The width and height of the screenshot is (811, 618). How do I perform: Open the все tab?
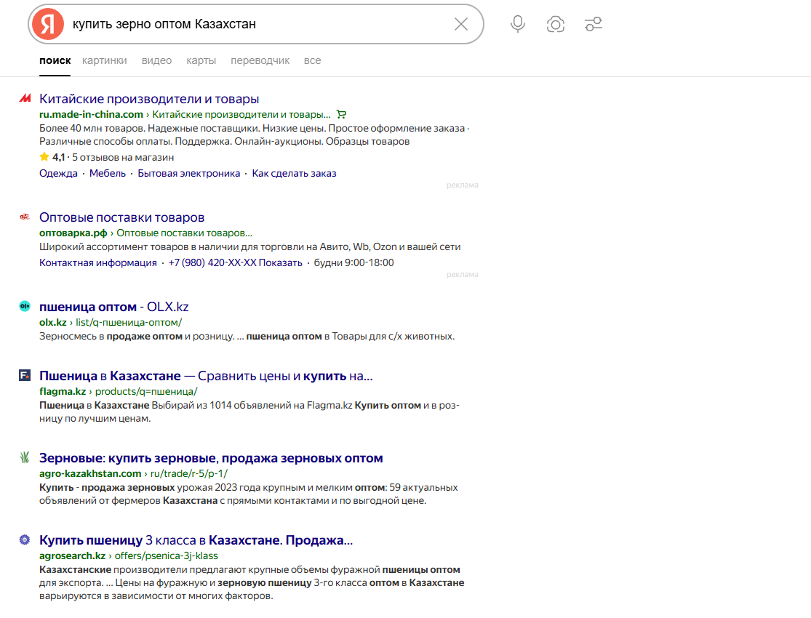point(313,60)
